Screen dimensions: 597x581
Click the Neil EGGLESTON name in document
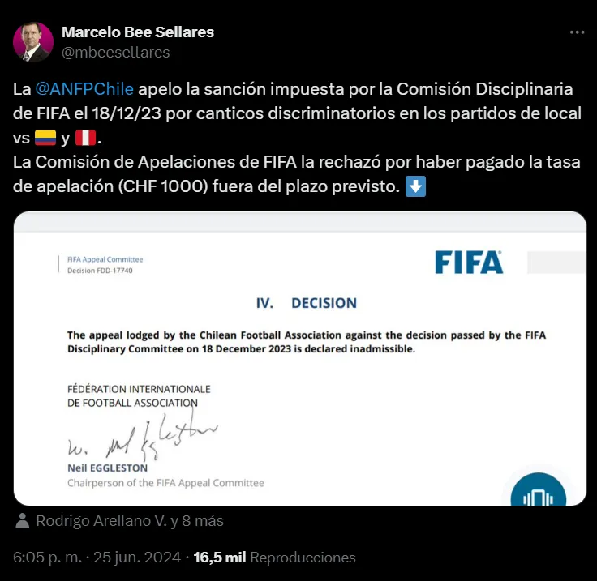click(x=107, y=468)
